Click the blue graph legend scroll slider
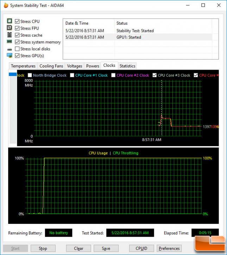 point(13,74)
